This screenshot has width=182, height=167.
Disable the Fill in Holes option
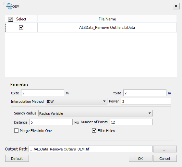point(94,131)
